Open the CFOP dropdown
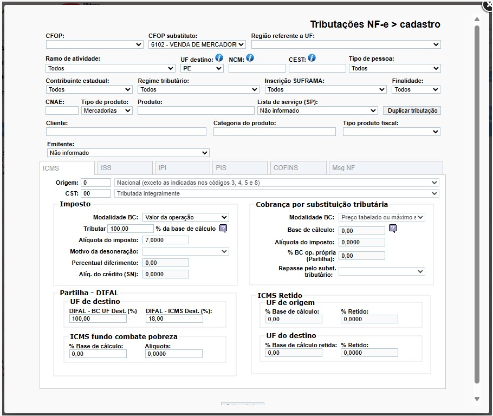Viewport: 493px width, 416px height. coord(95,44)
